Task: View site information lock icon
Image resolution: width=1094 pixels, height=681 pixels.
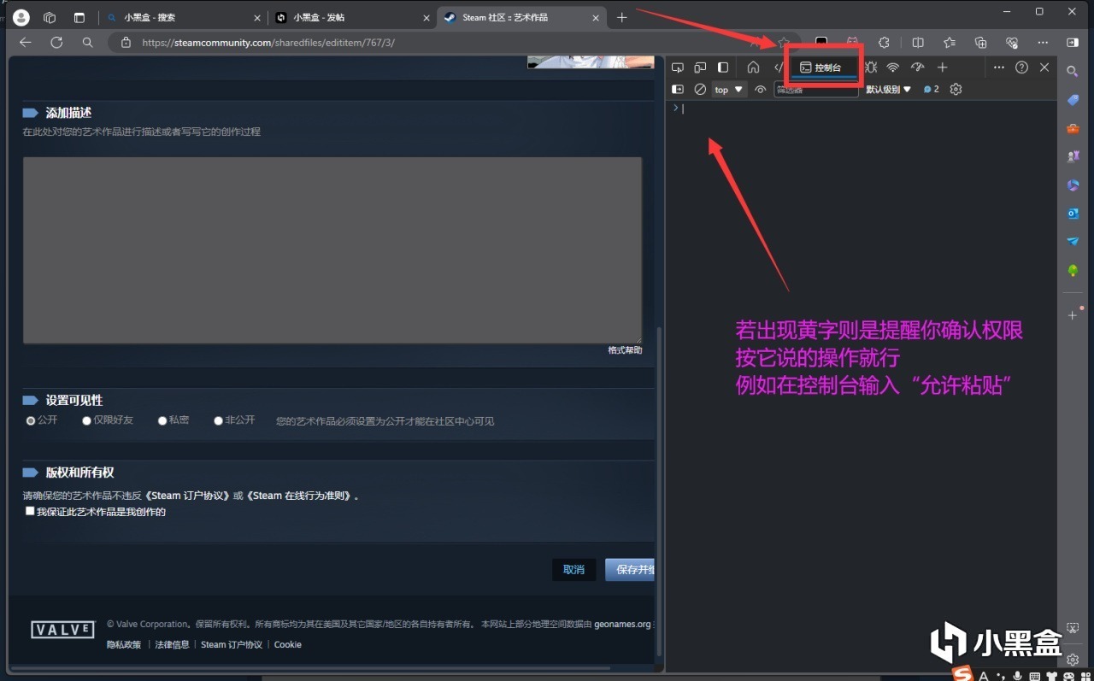Action: (x=126, y=42)
